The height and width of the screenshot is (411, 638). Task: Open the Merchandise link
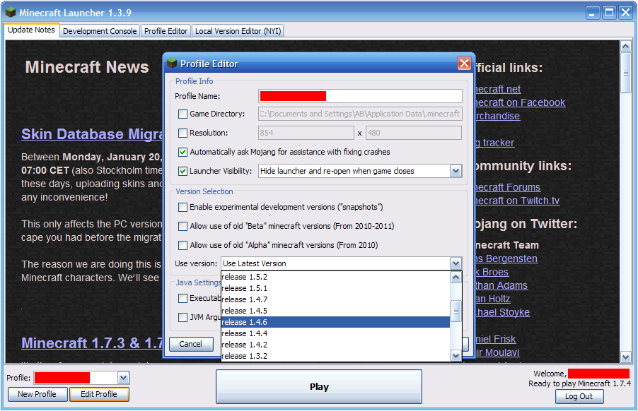497,116
